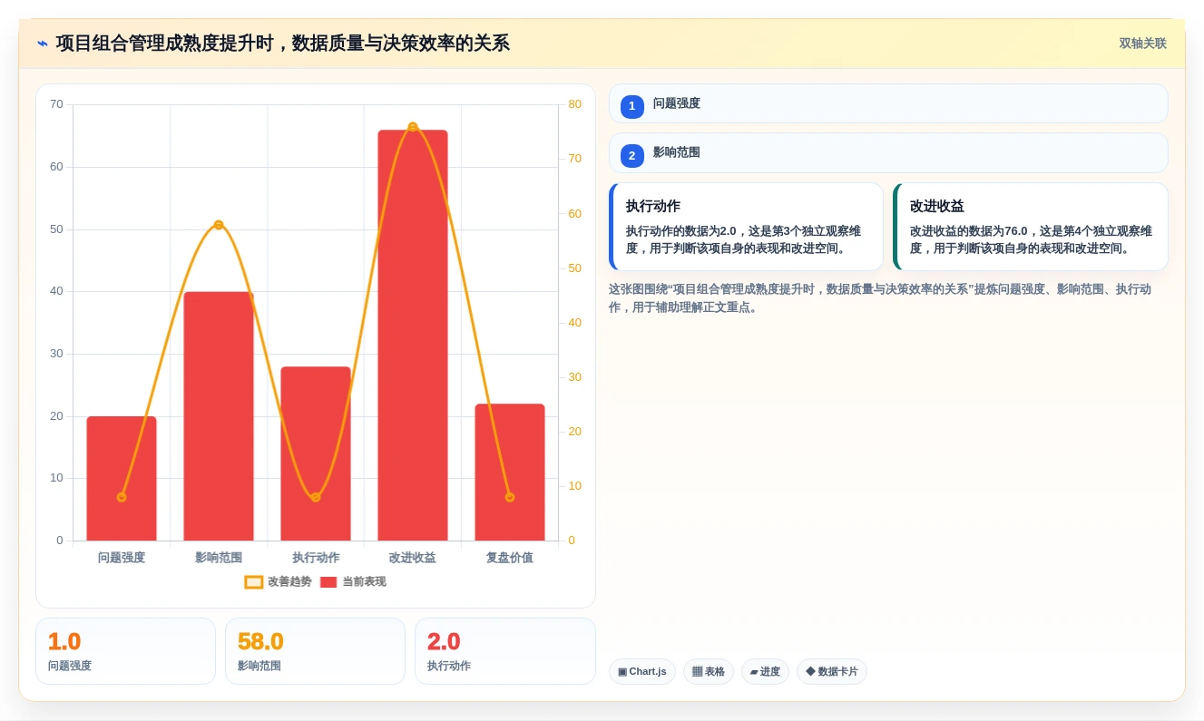Select the 改进收益 red bar

pos(413,336)
